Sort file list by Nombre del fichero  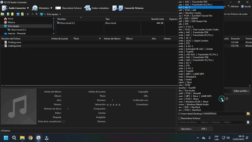11,39
